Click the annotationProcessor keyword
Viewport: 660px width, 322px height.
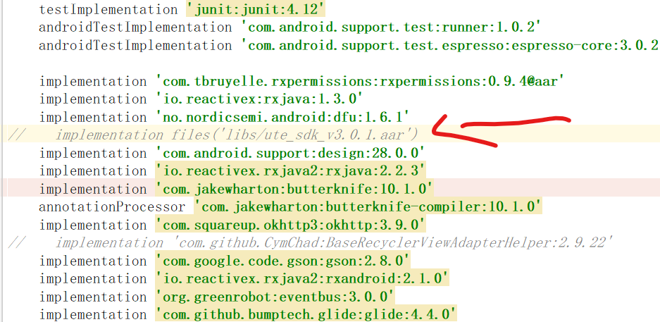[112, 207]
